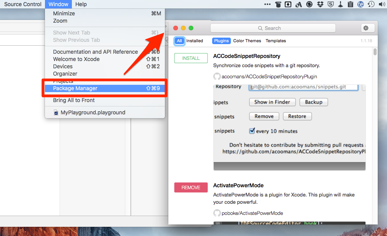
Task: Click the Remove button in snippet preview
Action: tap(264, 116)
